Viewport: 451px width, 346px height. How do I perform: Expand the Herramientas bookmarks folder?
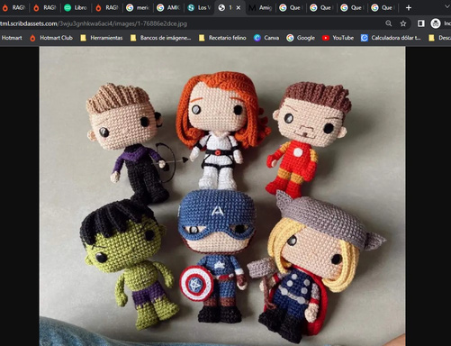[102, 38]
